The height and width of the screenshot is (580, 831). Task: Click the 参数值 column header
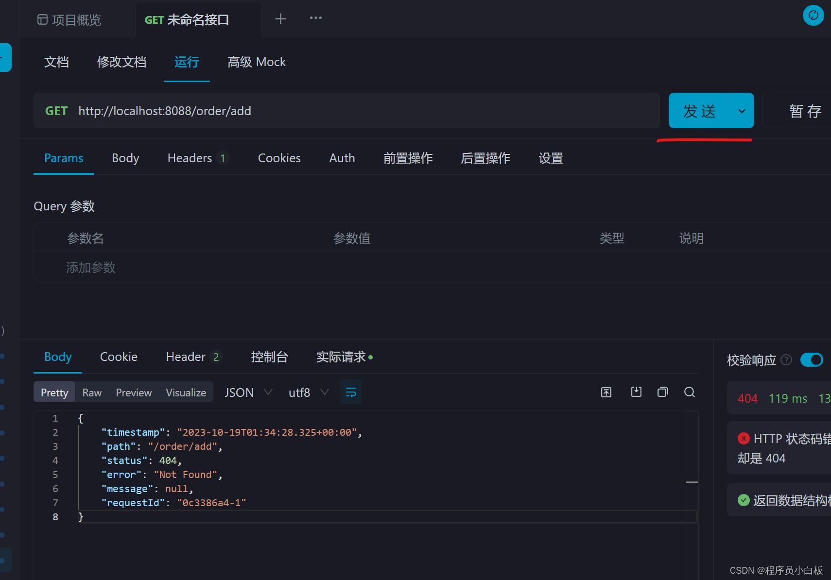click(x=352, y=238)
